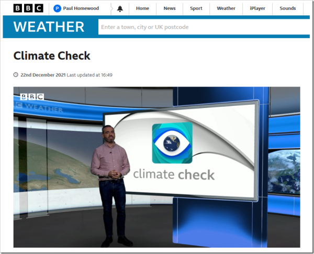Go to BBC Sounds

tap(288, 8)
